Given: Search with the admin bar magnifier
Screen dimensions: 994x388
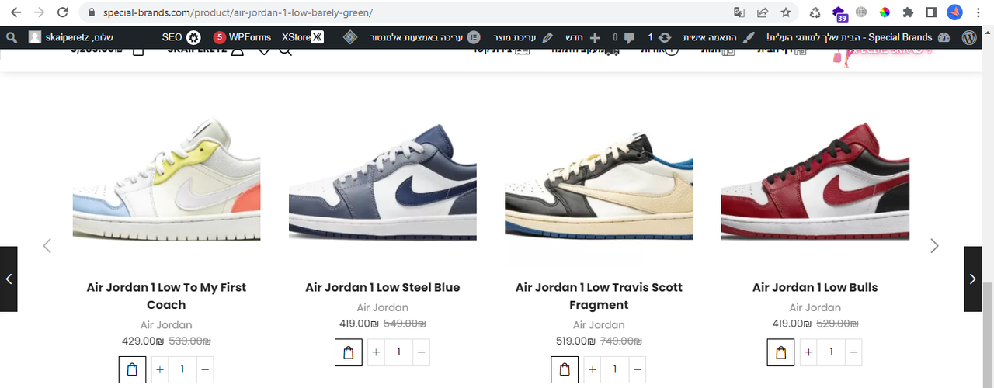Looking at the screenshot, I should point(11,37).
